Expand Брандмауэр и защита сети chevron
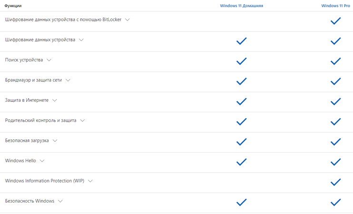 [68, 80]
